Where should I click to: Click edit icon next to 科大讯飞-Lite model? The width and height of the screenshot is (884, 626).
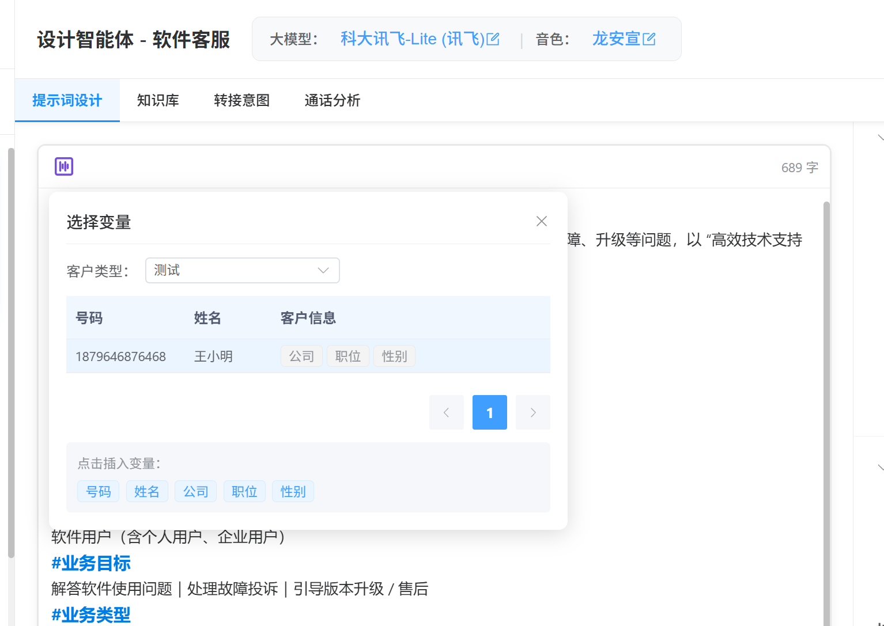[493, 39]
